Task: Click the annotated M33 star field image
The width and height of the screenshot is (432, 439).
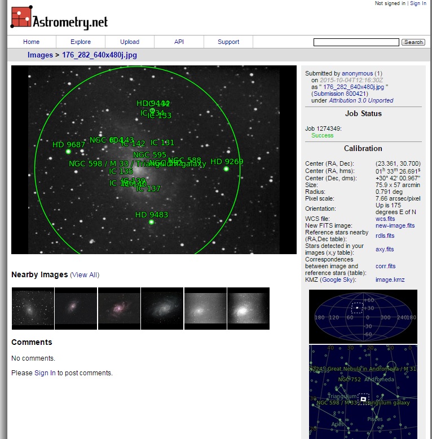Action: pyautogui.click(x=153, y=159)
